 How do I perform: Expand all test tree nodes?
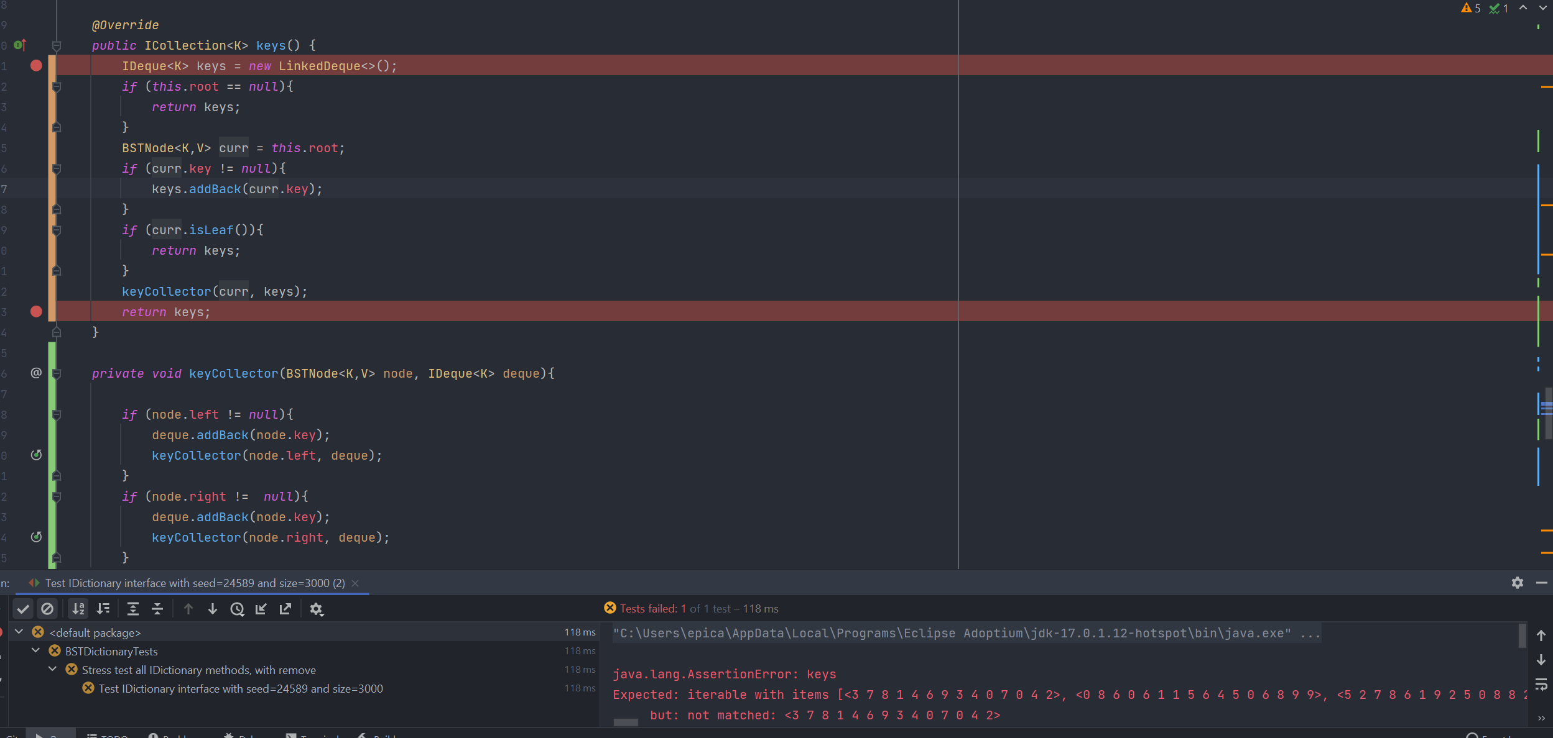coord(132,609)
